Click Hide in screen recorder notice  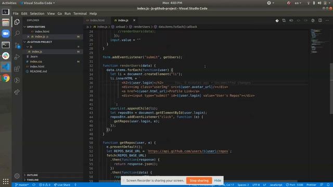[217, 180]
